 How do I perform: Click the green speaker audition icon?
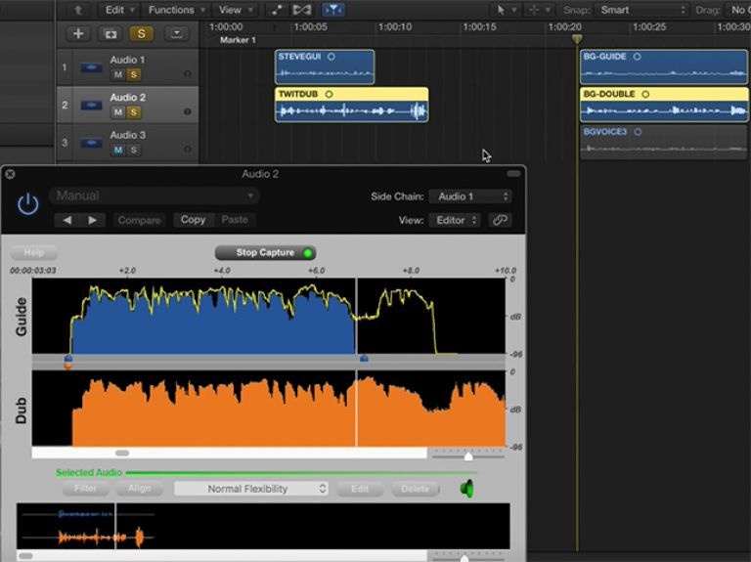[x=467, y=489]
